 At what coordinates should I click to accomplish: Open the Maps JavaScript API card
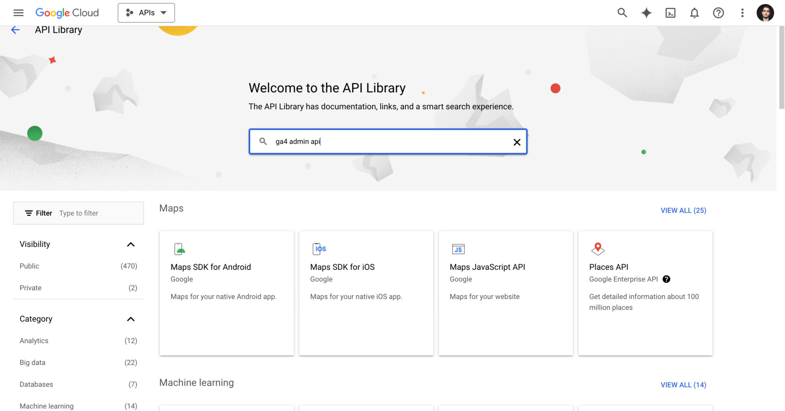pos(505,293)
